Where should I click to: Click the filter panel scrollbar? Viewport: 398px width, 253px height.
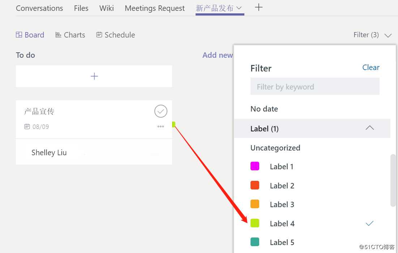(x=393, y=180)
